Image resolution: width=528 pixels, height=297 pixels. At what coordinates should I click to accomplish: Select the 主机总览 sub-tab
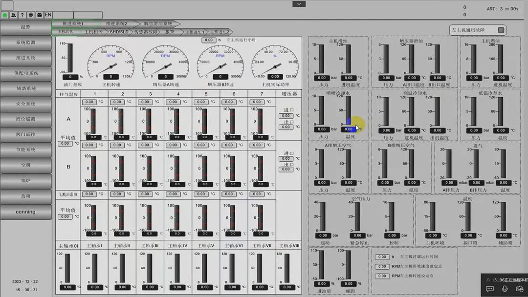(x=66, y=32)
